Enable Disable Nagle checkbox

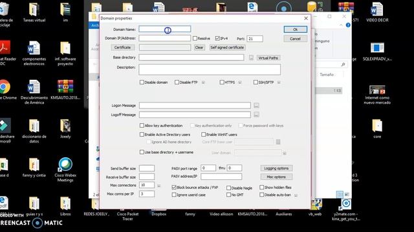pyautogui.click(x=228, y=188)
